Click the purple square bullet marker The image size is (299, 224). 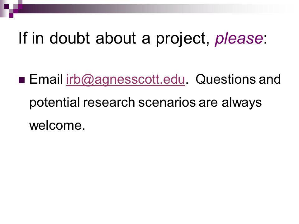(x=22, y=80)
